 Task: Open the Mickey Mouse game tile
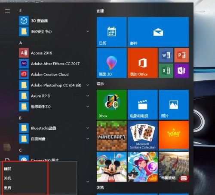coord(112,167)
